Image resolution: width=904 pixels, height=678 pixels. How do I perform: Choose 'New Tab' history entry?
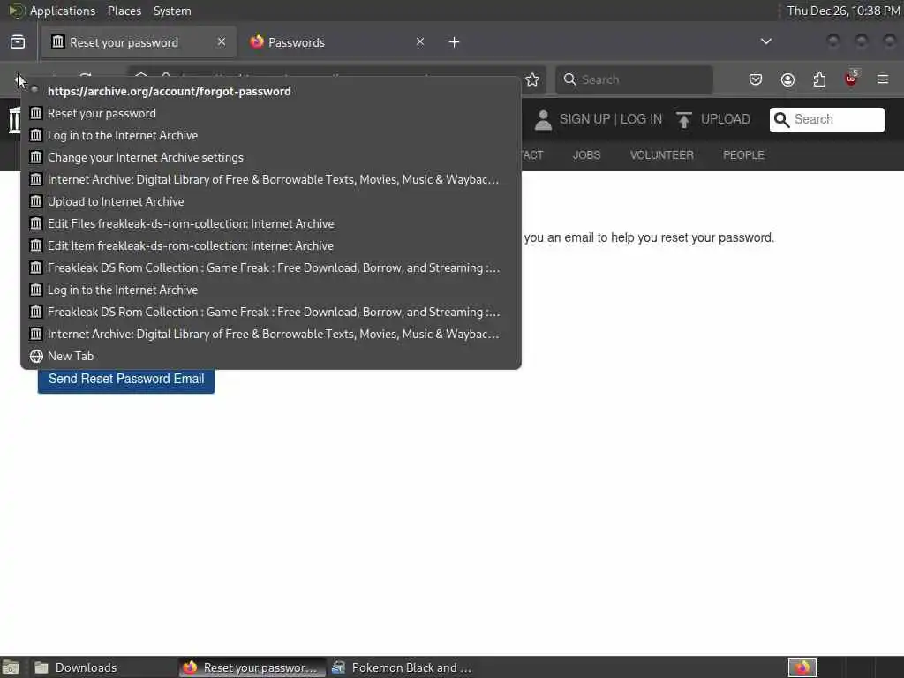pyautogui.click(x=271, y=357)
